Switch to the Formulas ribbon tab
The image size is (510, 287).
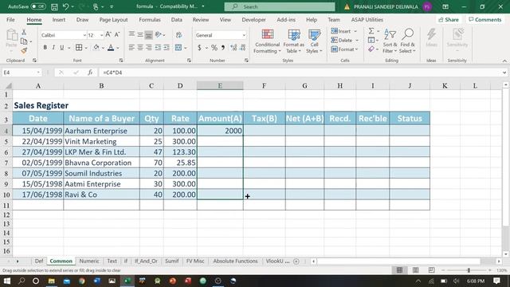point(150,20)
